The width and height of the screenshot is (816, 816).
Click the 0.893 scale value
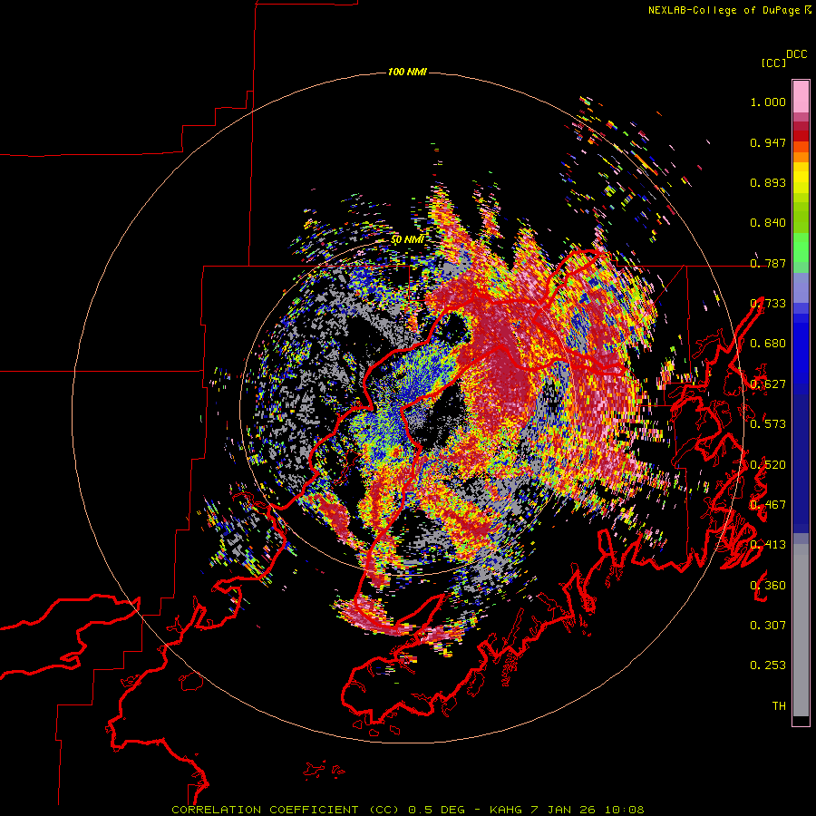(768, 182)
